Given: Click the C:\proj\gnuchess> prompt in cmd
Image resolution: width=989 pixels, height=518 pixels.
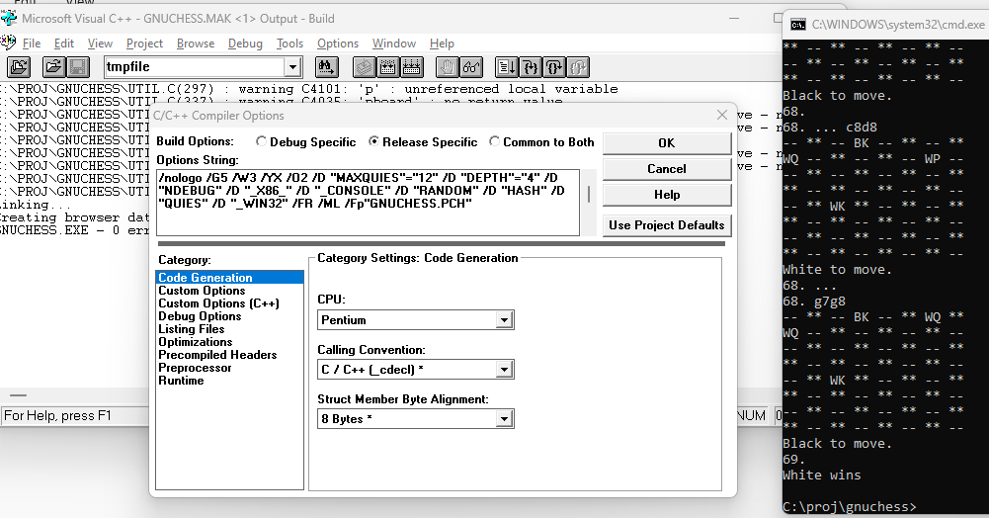Looking at the screenshot, I should pyautogui.click(x=849, y=507).
